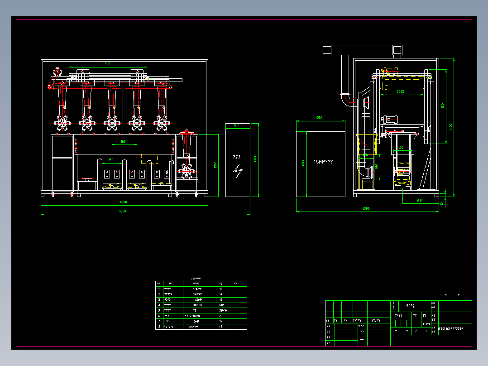Click the "15HP" cell in parts table
488x366 pixels.
(x=196, y=321)
